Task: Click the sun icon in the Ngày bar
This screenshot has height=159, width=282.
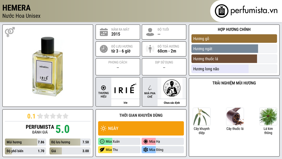Action: coord(103,128)
